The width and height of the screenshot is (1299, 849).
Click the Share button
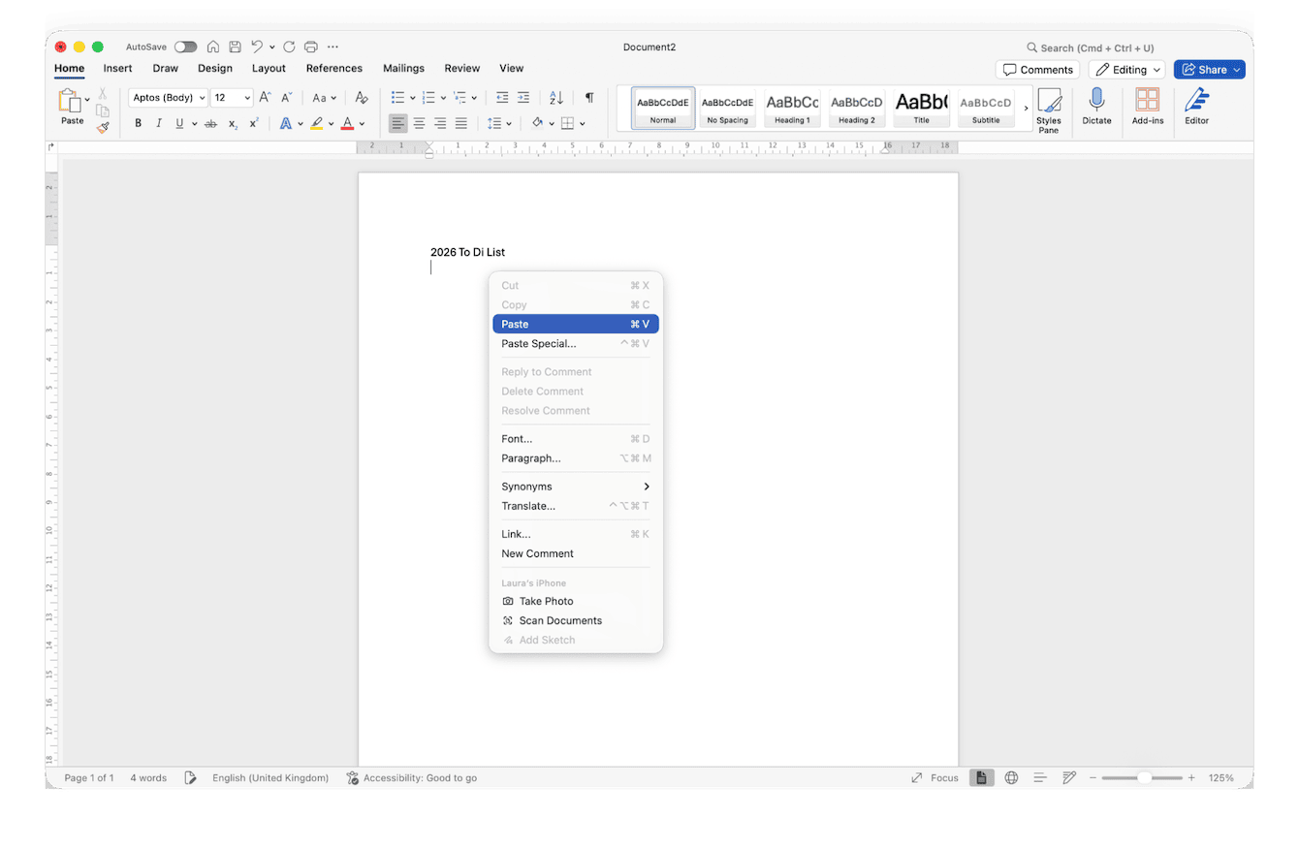pos(1209,69)
